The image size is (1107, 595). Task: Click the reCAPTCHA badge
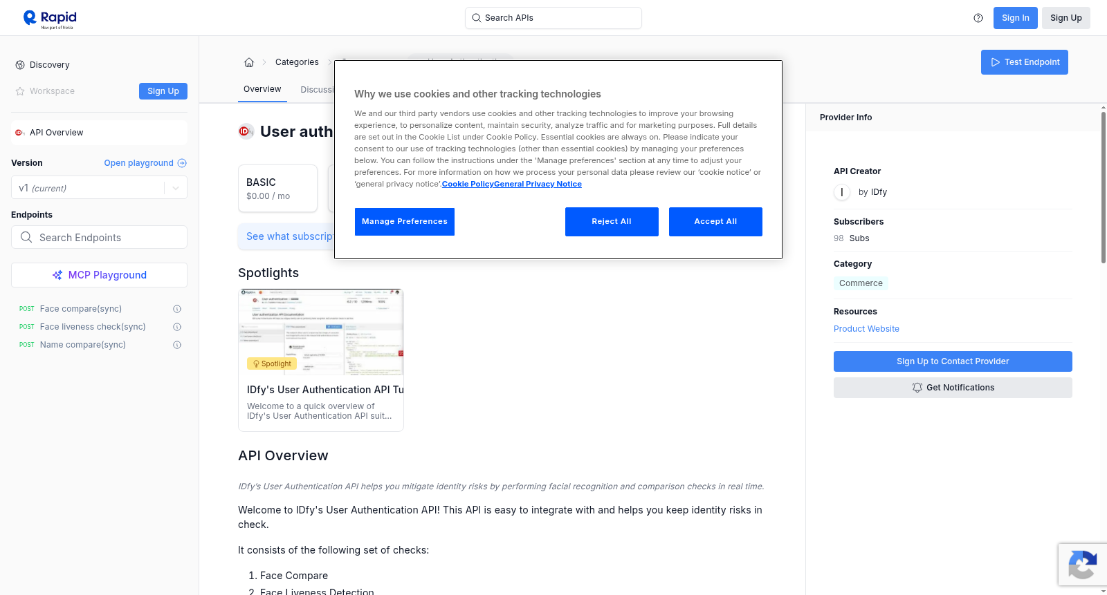(1082, 565)
